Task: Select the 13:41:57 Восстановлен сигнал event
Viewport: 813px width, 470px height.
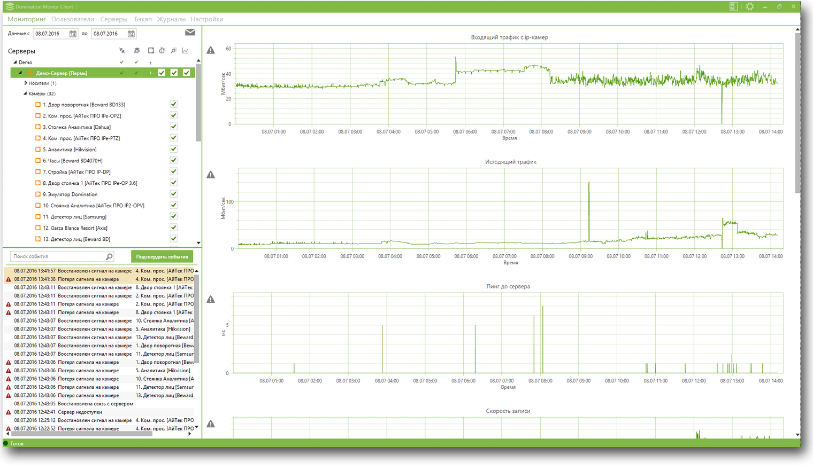Action: [99, 271]
